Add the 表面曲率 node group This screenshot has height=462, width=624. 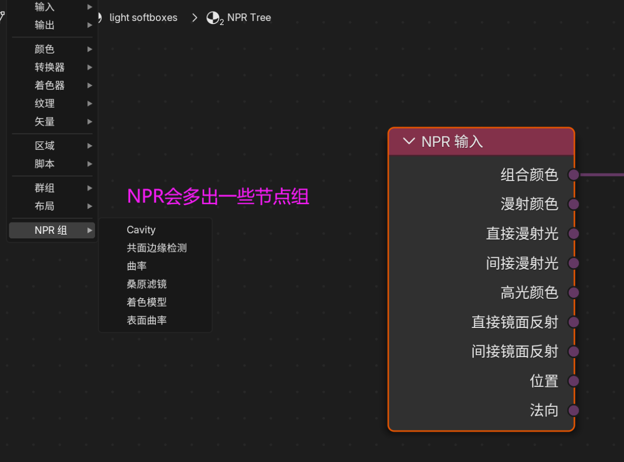click(155, 320)
